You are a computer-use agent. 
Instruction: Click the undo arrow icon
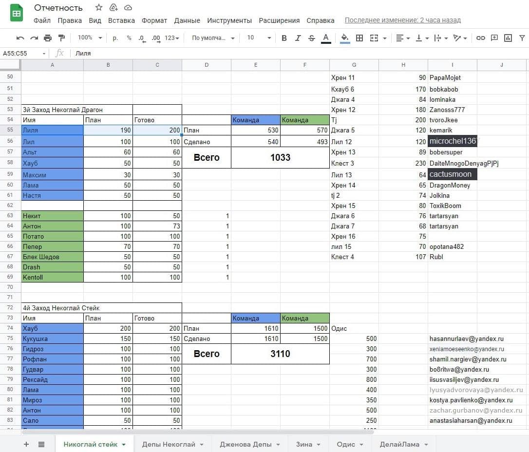[x=20, y=38]
